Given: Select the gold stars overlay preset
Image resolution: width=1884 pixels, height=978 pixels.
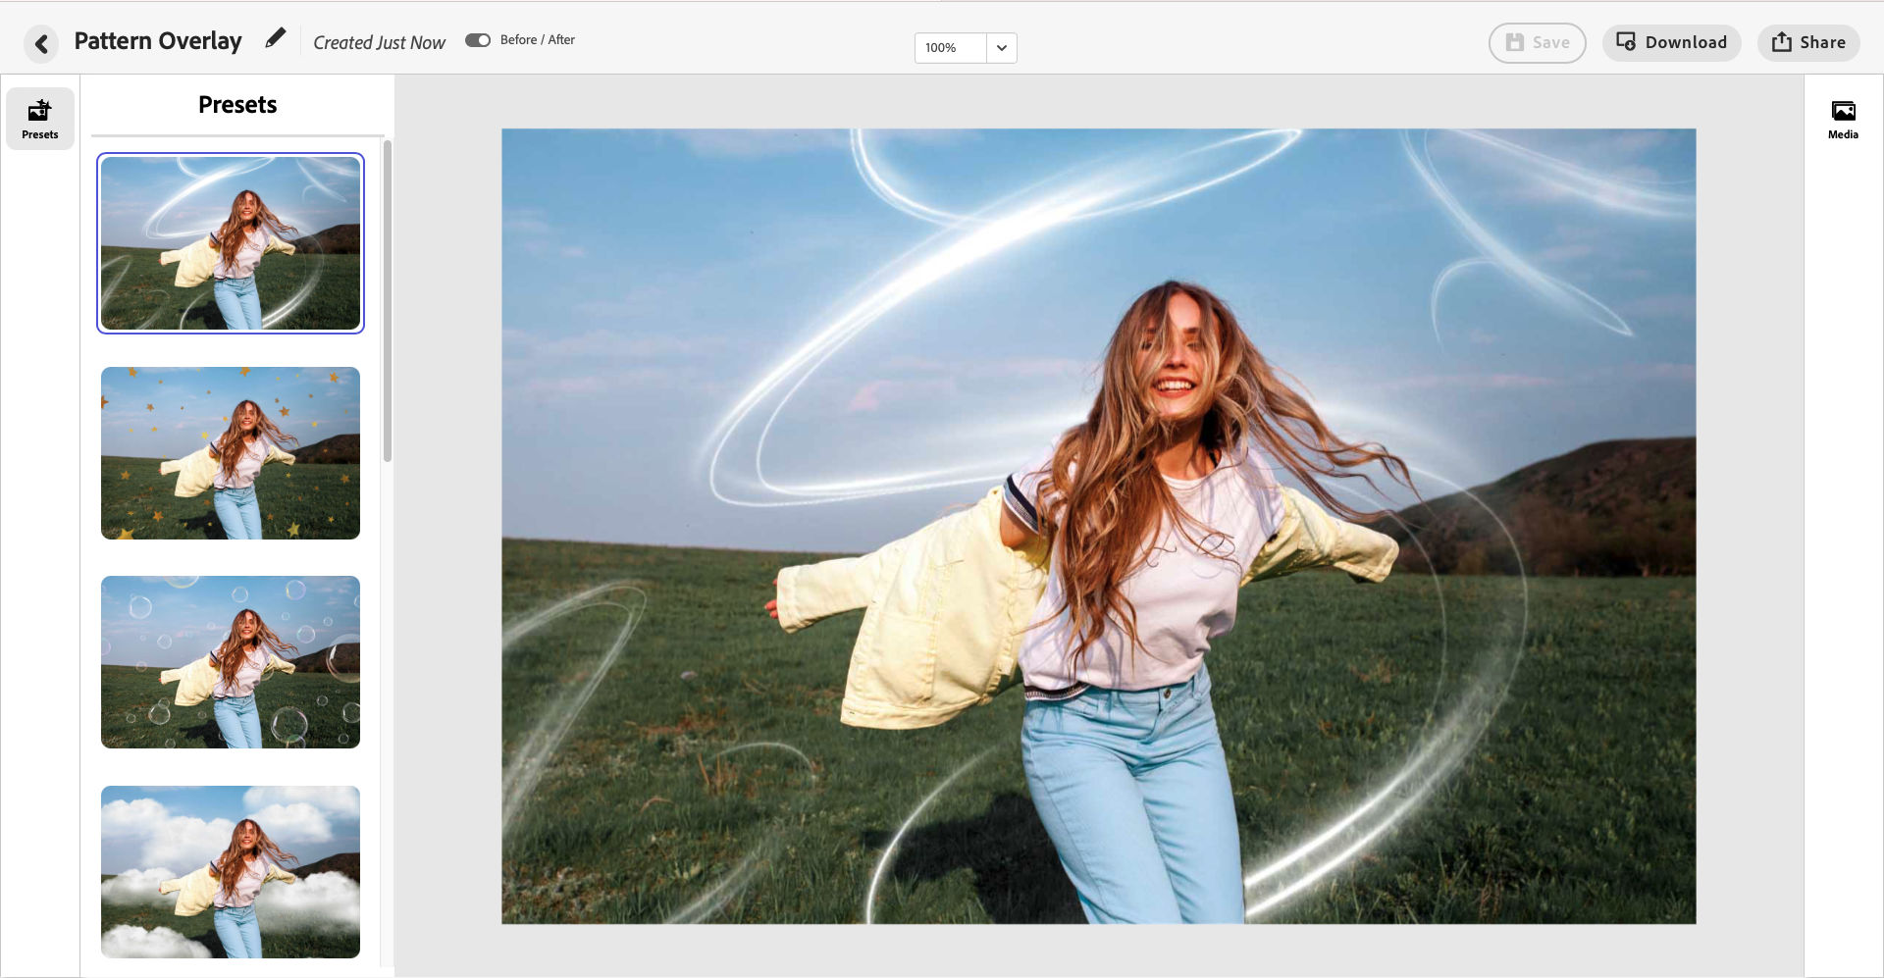Looking at the screenshot, I should [x=231, y=453].
